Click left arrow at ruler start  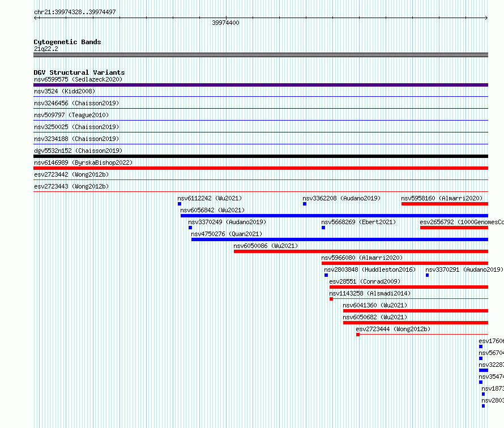point(36,18)
